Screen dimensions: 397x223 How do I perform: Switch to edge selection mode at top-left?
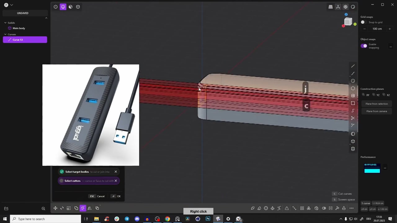pyautogui.click(x=63, y=7)
